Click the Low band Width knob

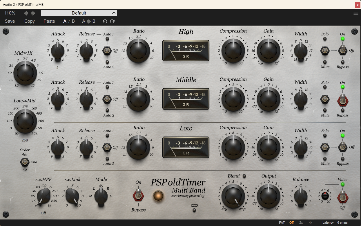301,147
